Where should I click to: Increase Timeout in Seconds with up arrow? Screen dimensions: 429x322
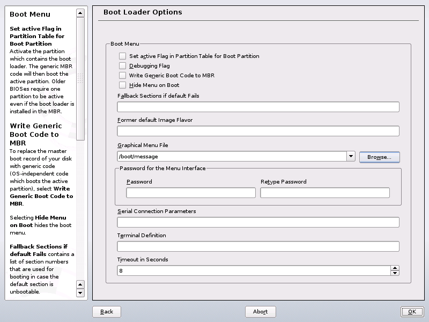[x=395, y=268]
